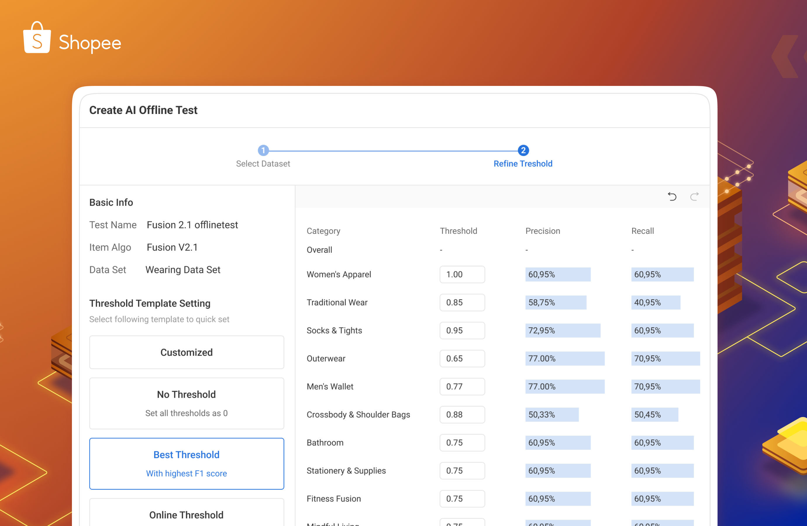Click the Overall row label
The height and width of the screenshot is (526, 807).
coord(319,250)
